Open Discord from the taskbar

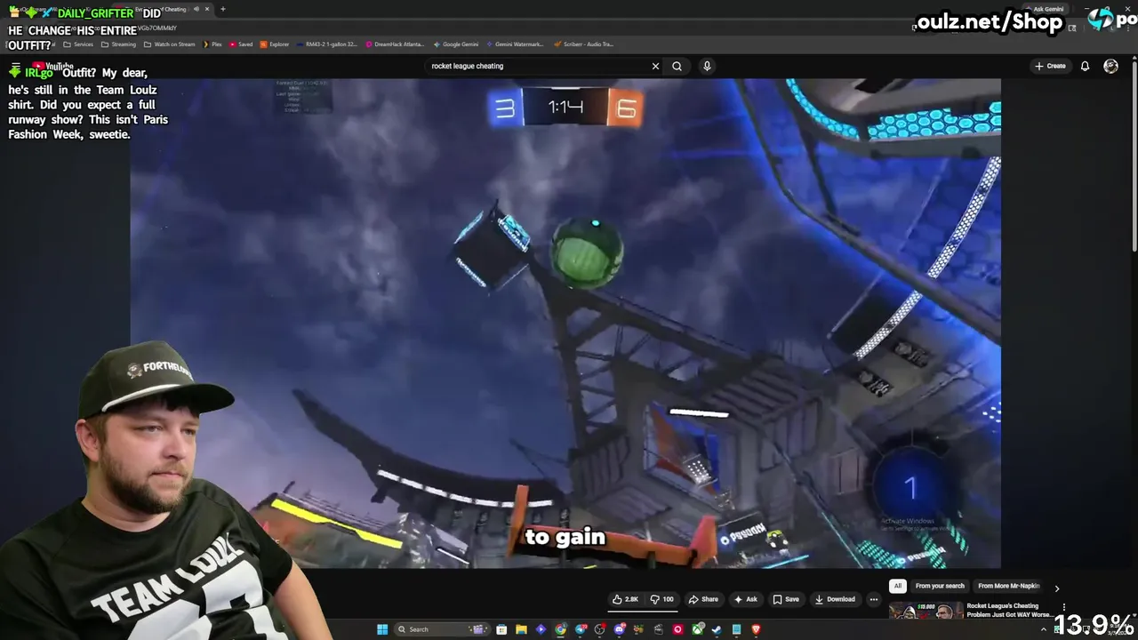pyautogui.click(x=619, y=629)
